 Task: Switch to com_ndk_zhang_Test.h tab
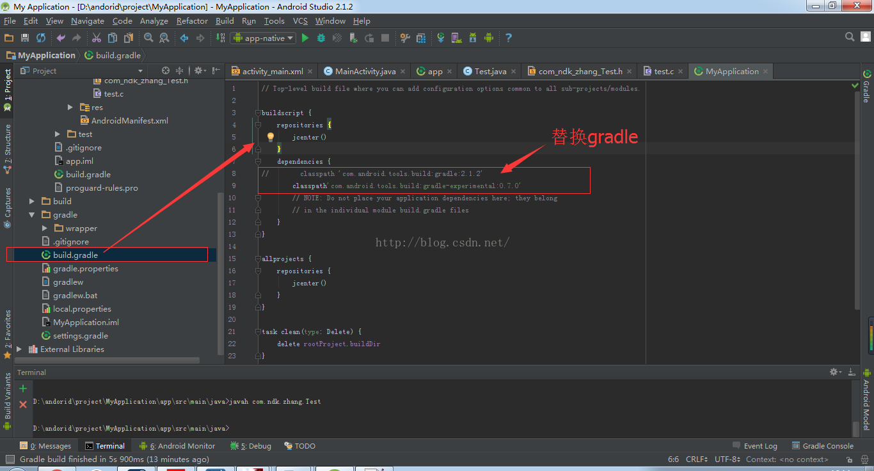(x=580, y=71)
